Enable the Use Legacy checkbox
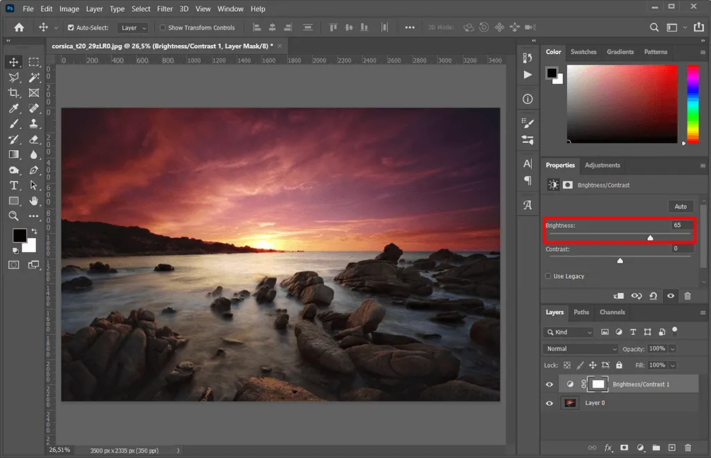 click(548, 276)
